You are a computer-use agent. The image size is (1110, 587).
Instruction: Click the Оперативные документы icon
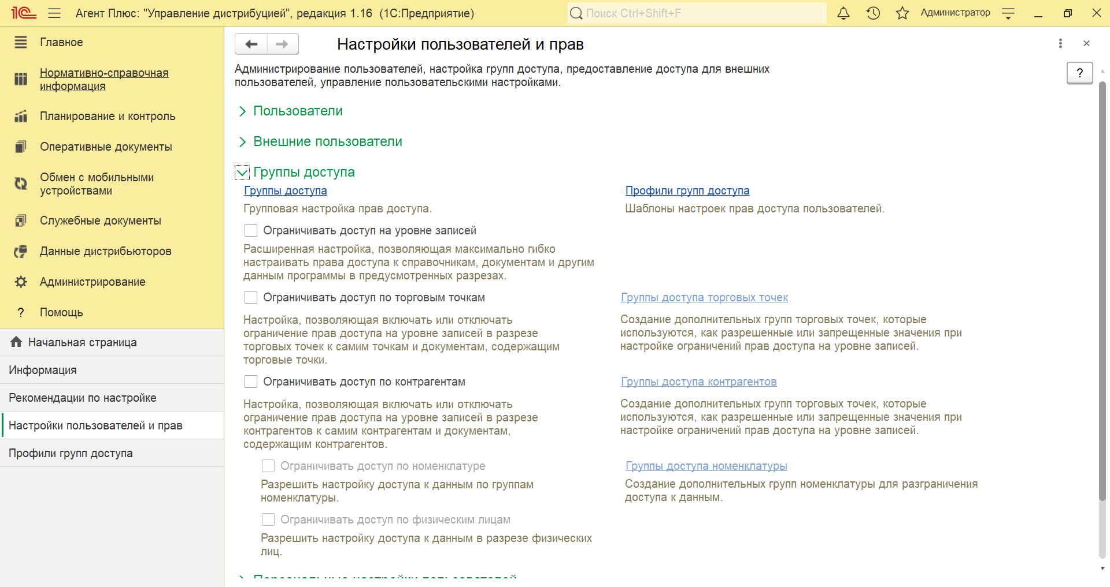pyautogui.click(x=21, y=147)
